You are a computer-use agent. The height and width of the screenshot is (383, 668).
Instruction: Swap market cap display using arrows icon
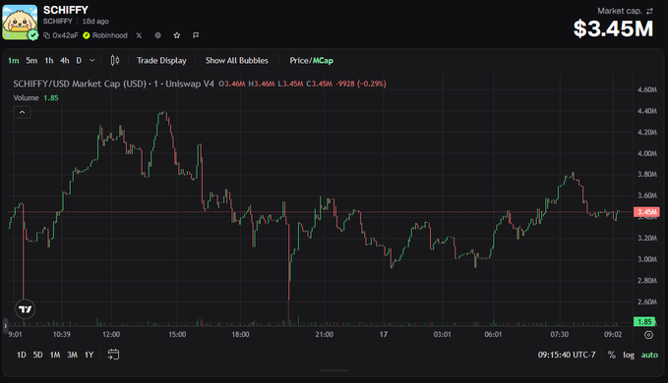tap(649, 11)
